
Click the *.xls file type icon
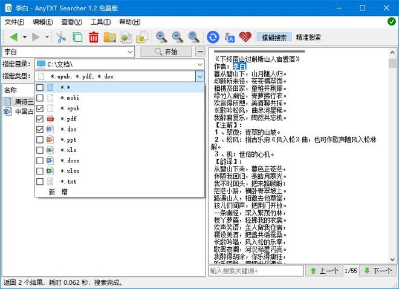[50, 150]
